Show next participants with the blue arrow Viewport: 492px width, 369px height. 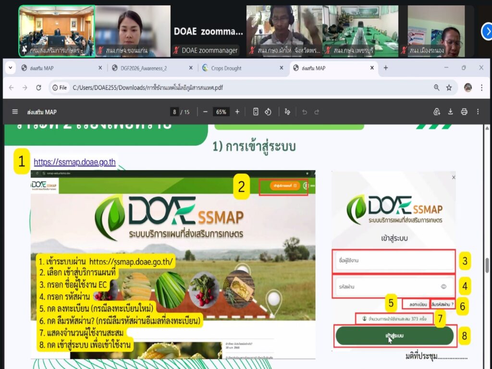(x=487, y=31)
